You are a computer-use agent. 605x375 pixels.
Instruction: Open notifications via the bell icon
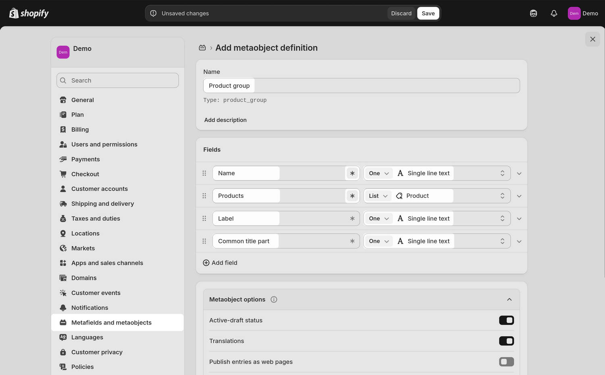click(554, 13)
